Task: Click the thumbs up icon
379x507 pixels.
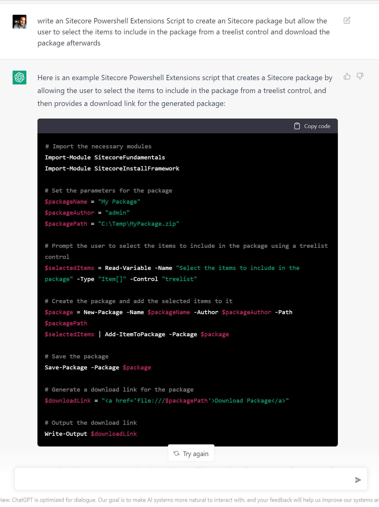Action: pyautogui.click(x=347, y=76)
